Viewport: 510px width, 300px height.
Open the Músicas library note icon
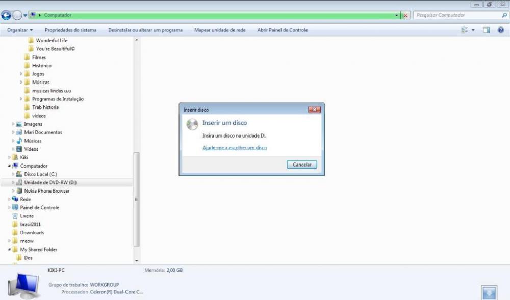pos(19,141)
